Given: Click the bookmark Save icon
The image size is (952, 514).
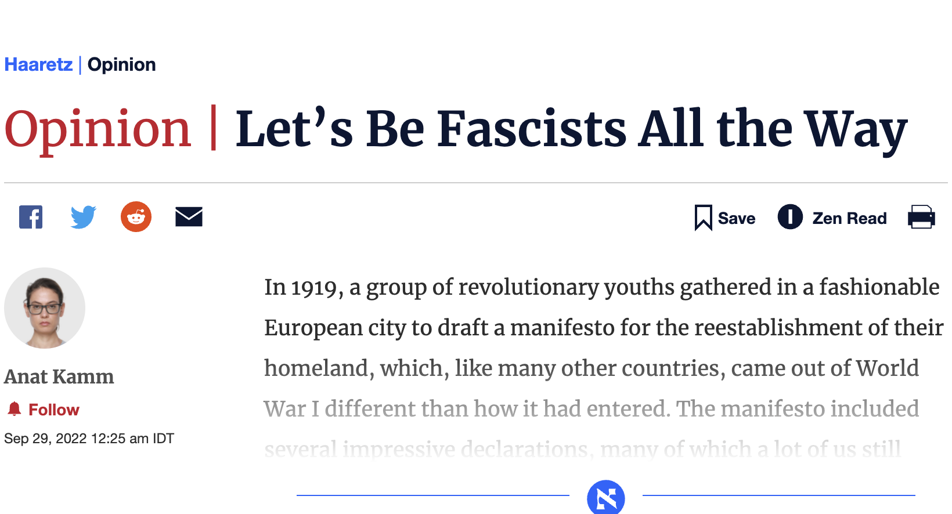Looking at the screenshot, I should click(703, 218).
